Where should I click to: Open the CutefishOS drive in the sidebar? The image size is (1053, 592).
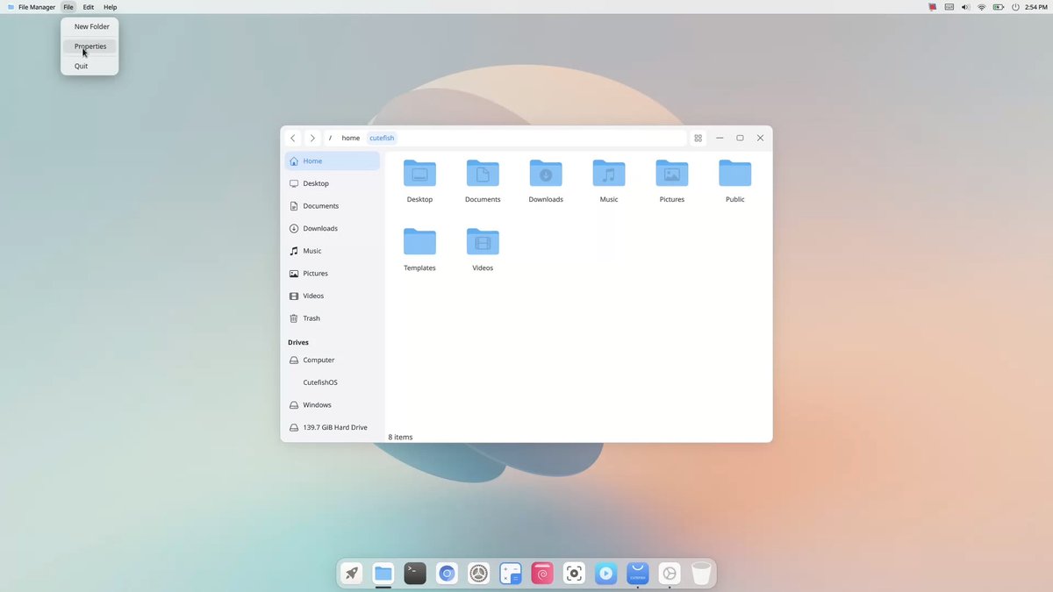[x=333, y=382]
